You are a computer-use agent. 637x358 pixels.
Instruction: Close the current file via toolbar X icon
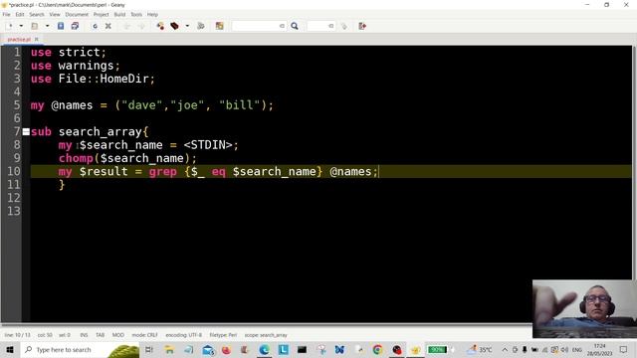tap(108, 26)
